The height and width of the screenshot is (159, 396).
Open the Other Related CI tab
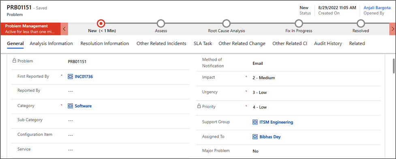(x=290, y=43)
